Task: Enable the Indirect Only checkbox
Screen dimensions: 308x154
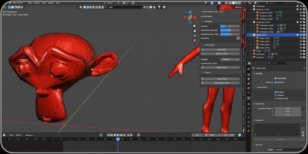Action: tap(276, 99)
